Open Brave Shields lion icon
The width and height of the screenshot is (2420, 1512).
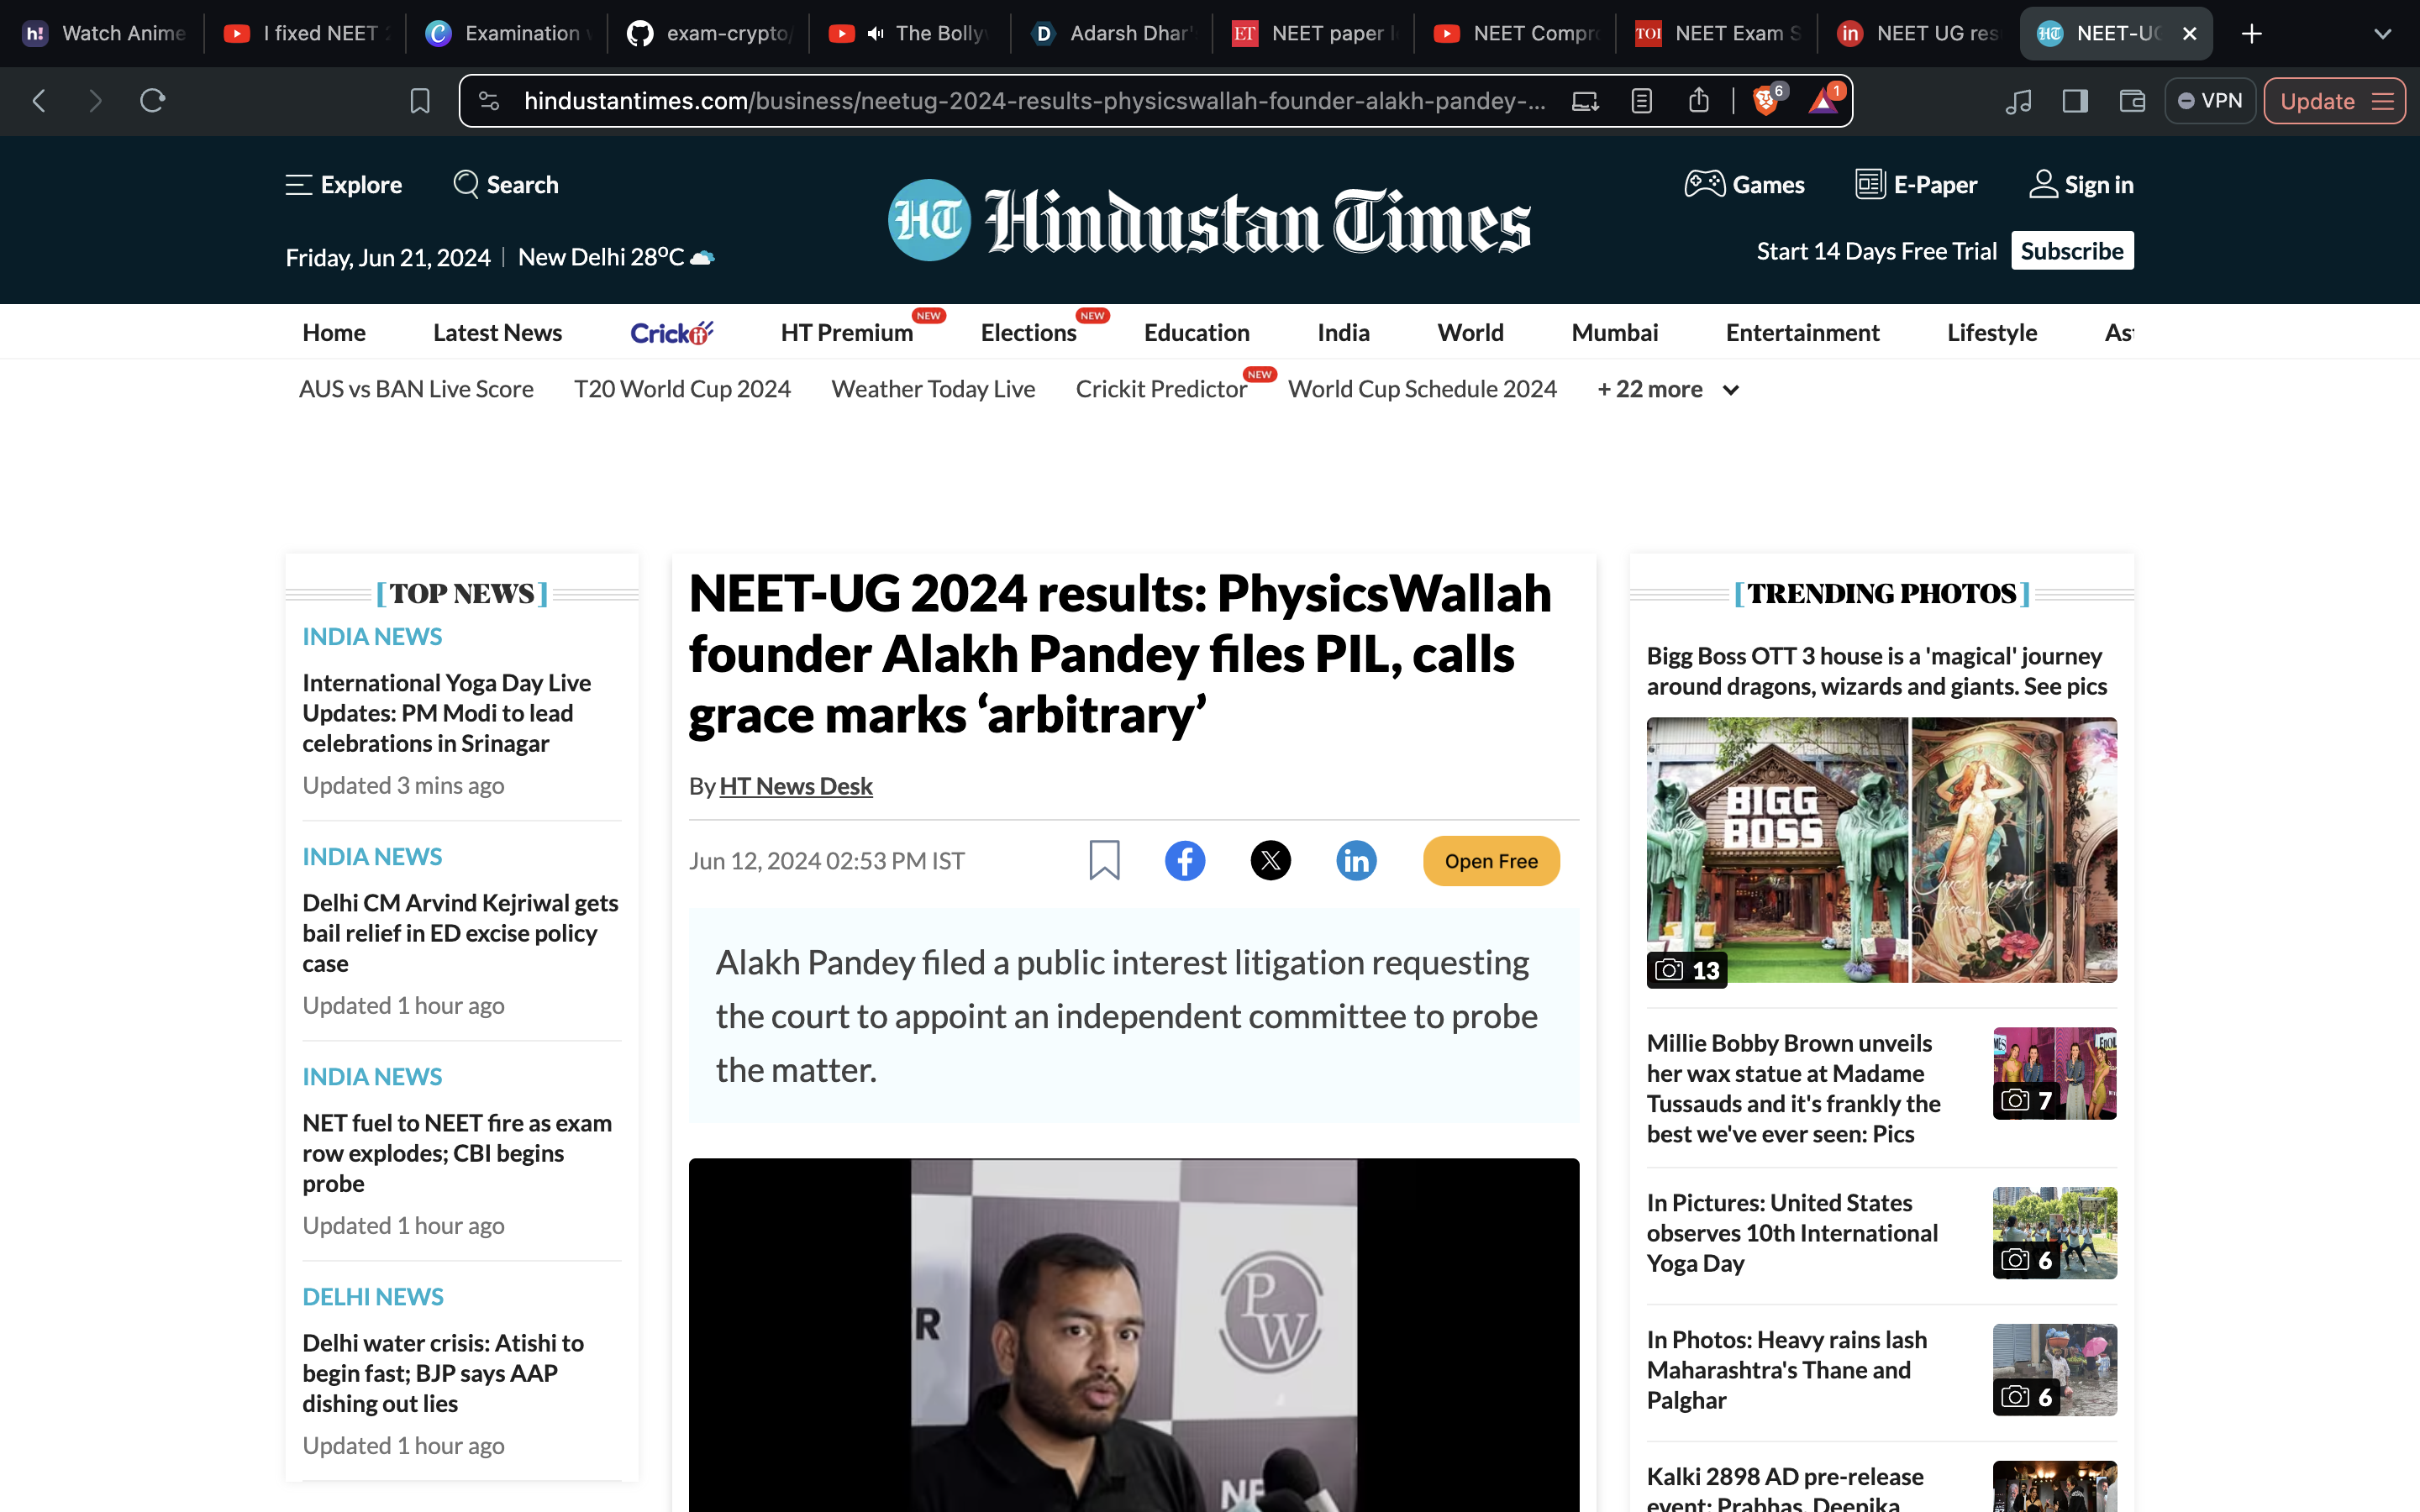[1766, 101]
